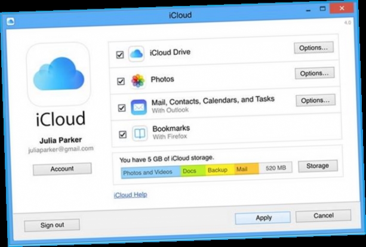Click the Mail envelope icon

[x=139, y=107]
